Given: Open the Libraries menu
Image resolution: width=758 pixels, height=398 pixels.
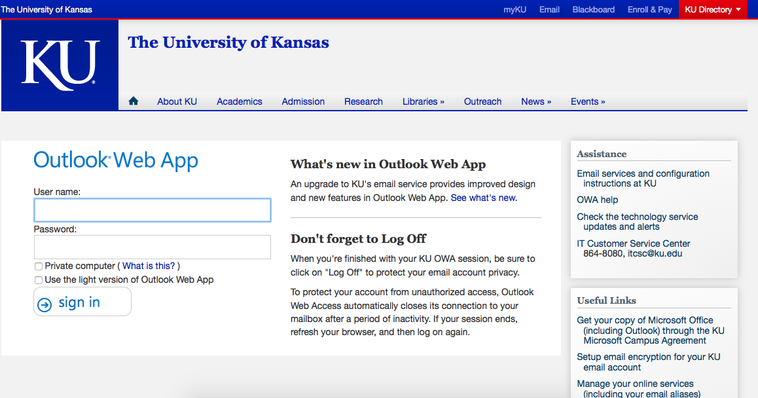Looking at the screenshot, I should point(423,101).
